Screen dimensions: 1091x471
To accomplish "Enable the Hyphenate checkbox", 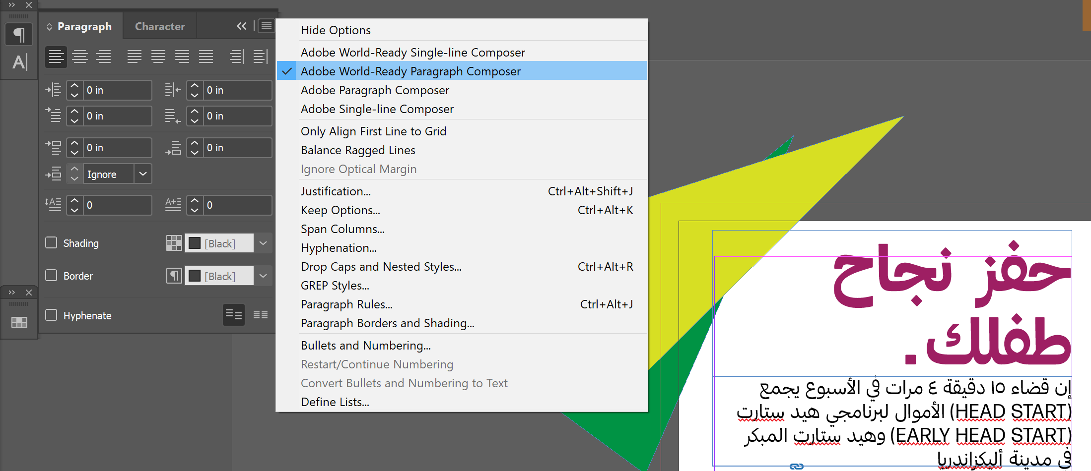I will (51, 315).
